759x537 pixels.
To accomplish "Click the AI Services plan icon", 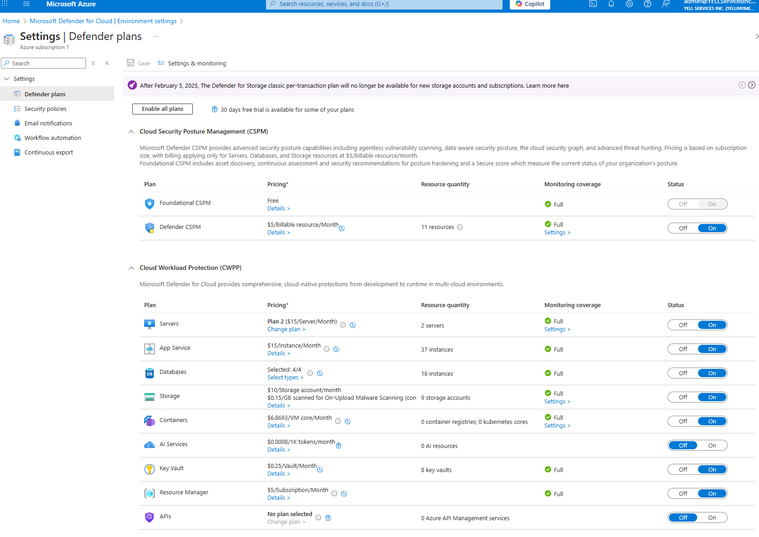I will 149,445.
